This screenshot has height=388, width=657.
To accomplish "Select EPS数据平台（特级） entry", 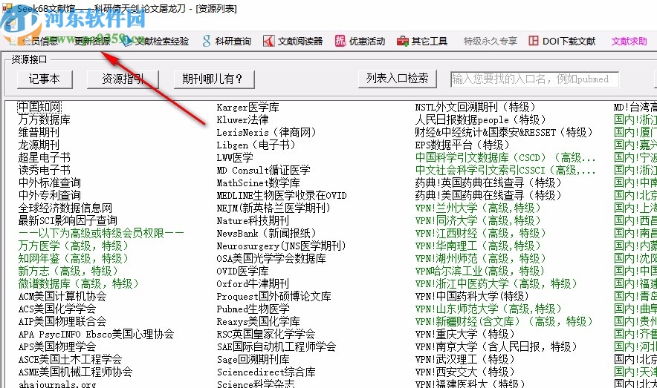I will tap(462, 145).
